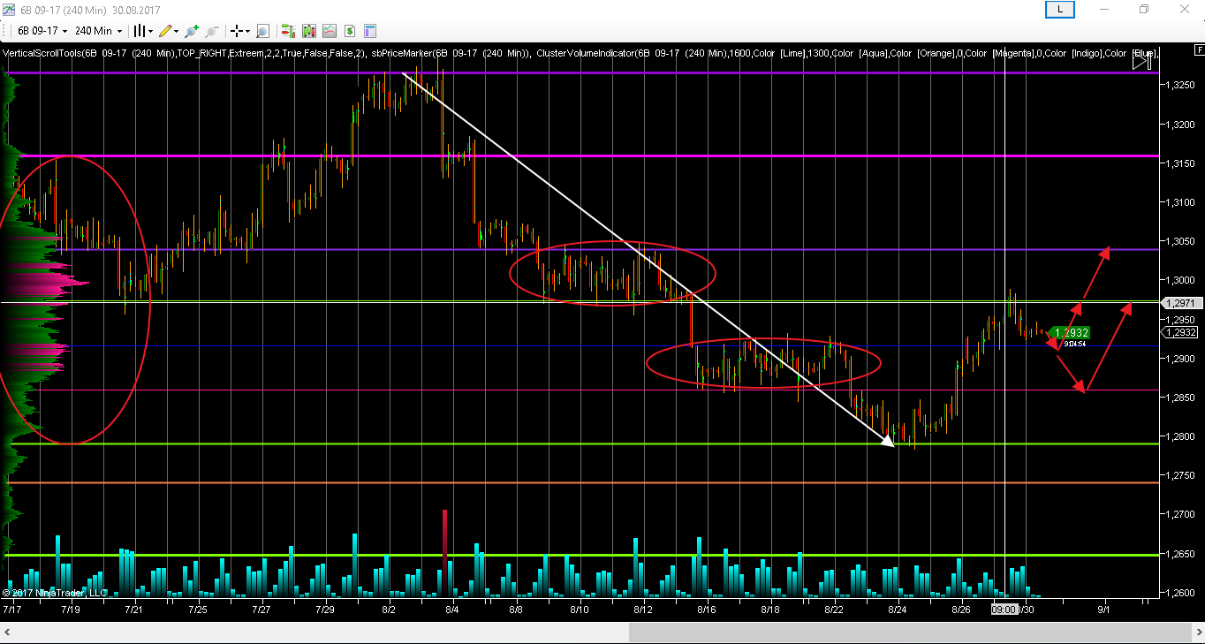The height and width of the screenshot is (644, 1205).
Task: Open the drawing tools pencil menu
Action: pyautogui.click(x=168, y=31)
